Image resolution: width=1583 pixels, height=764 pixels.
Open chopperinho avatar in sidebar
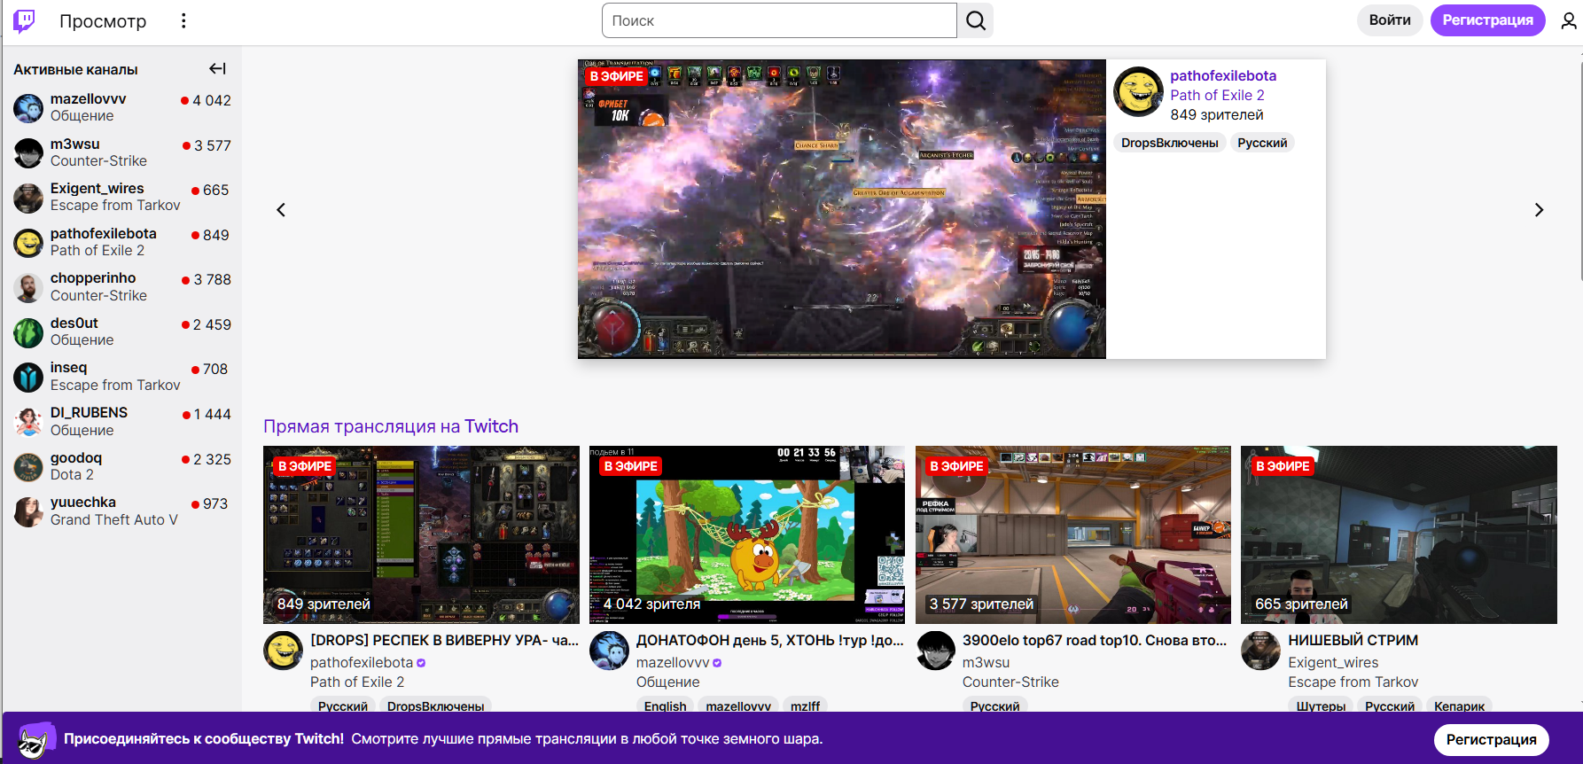(28, 287)
